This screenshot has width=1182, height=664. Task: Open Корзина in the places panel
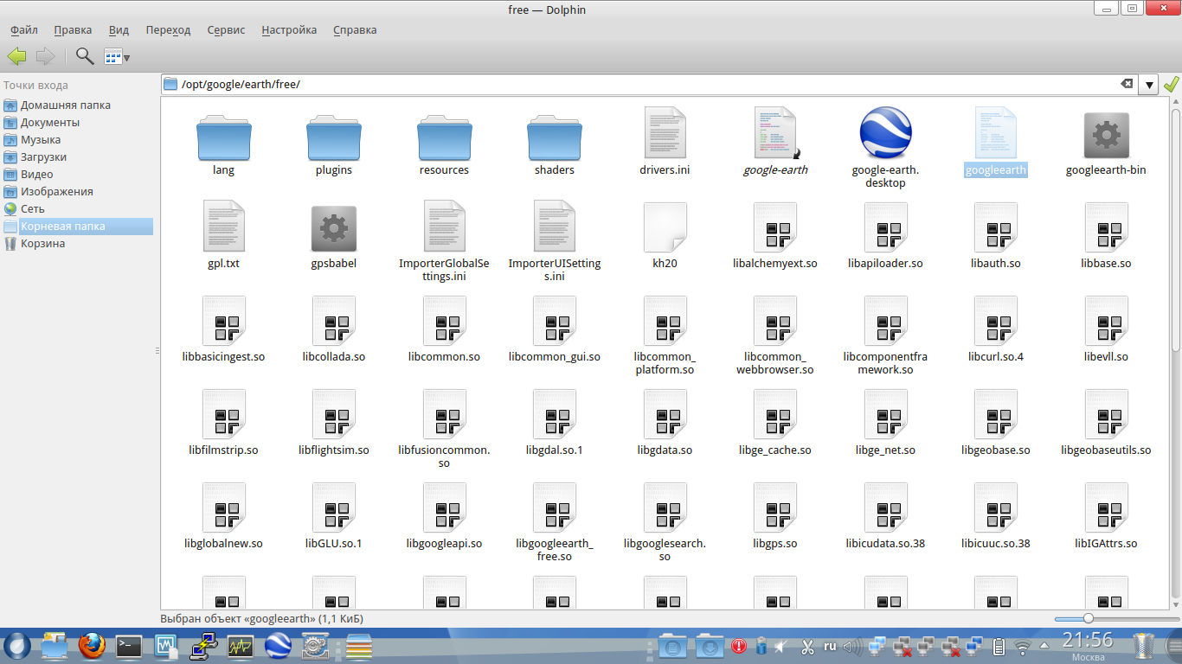pyautogui.click(x=42, y=244)
